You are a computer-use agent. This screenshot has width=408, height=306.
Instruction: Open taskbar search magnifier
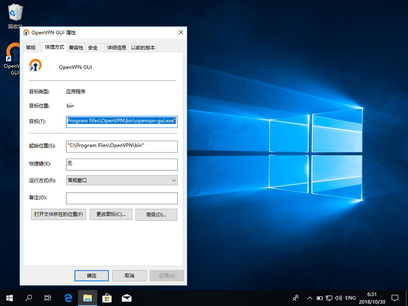pos(28,298)
